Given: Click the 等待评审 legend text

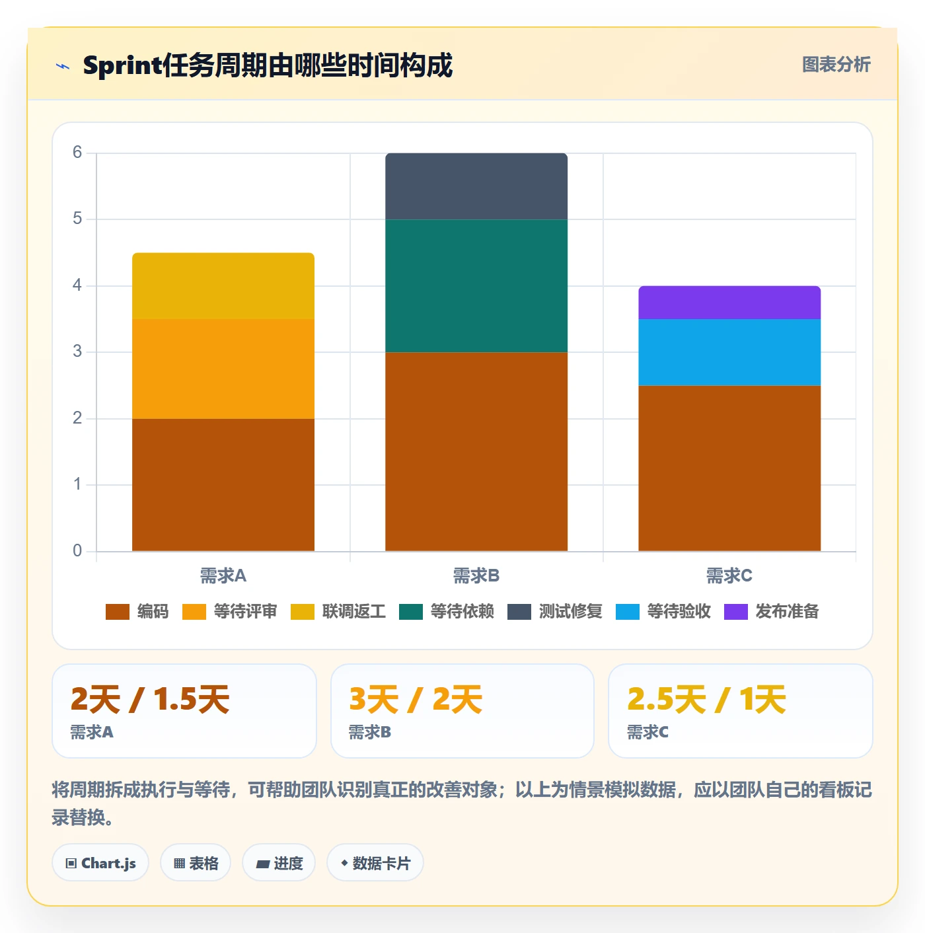Looking at the screenshot, I should pos(245,612).
